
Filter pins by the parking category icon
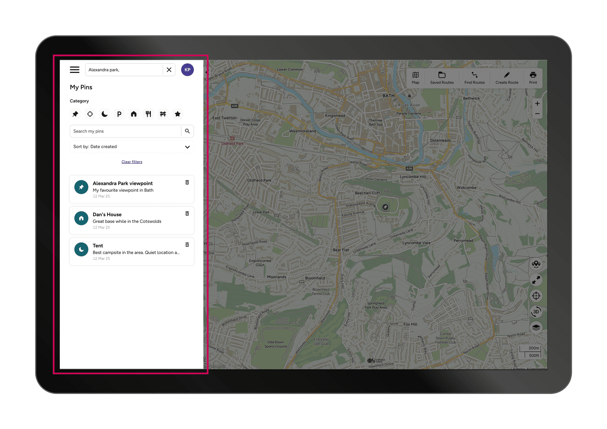click(x=119, y=114)
